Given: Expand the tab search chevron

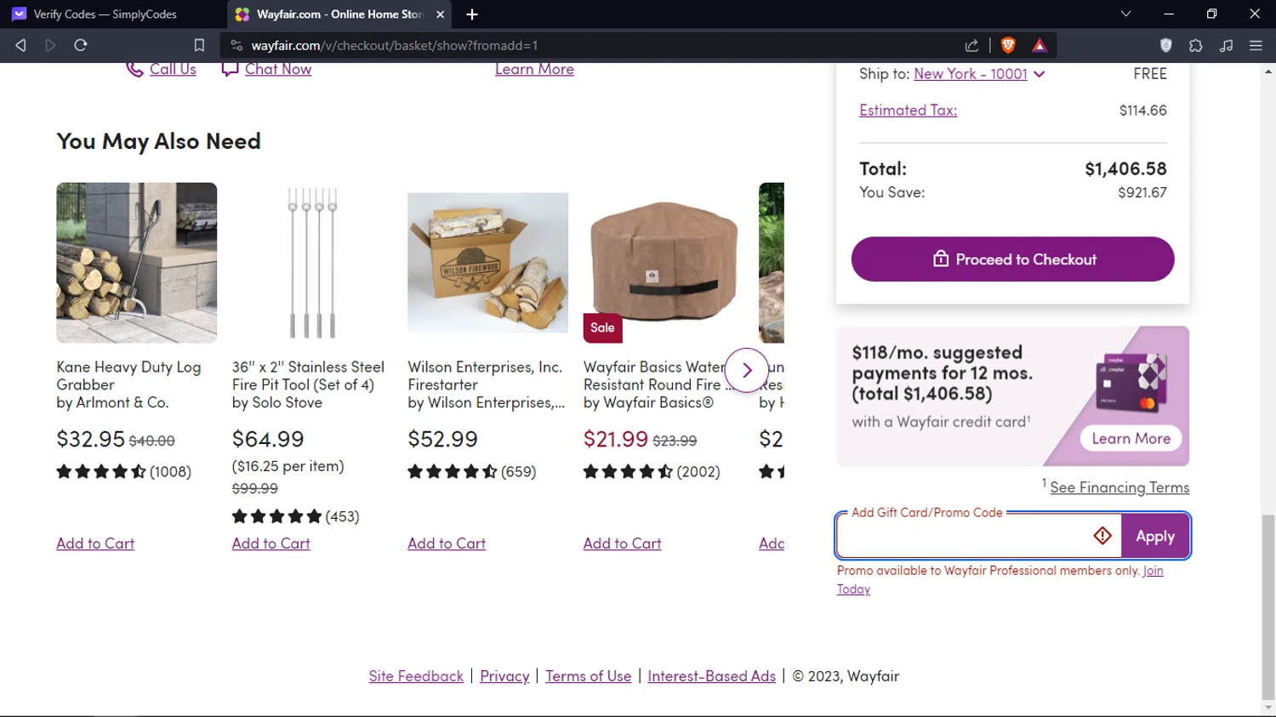Looking at the screenshot, I should tap(1125, 14).
